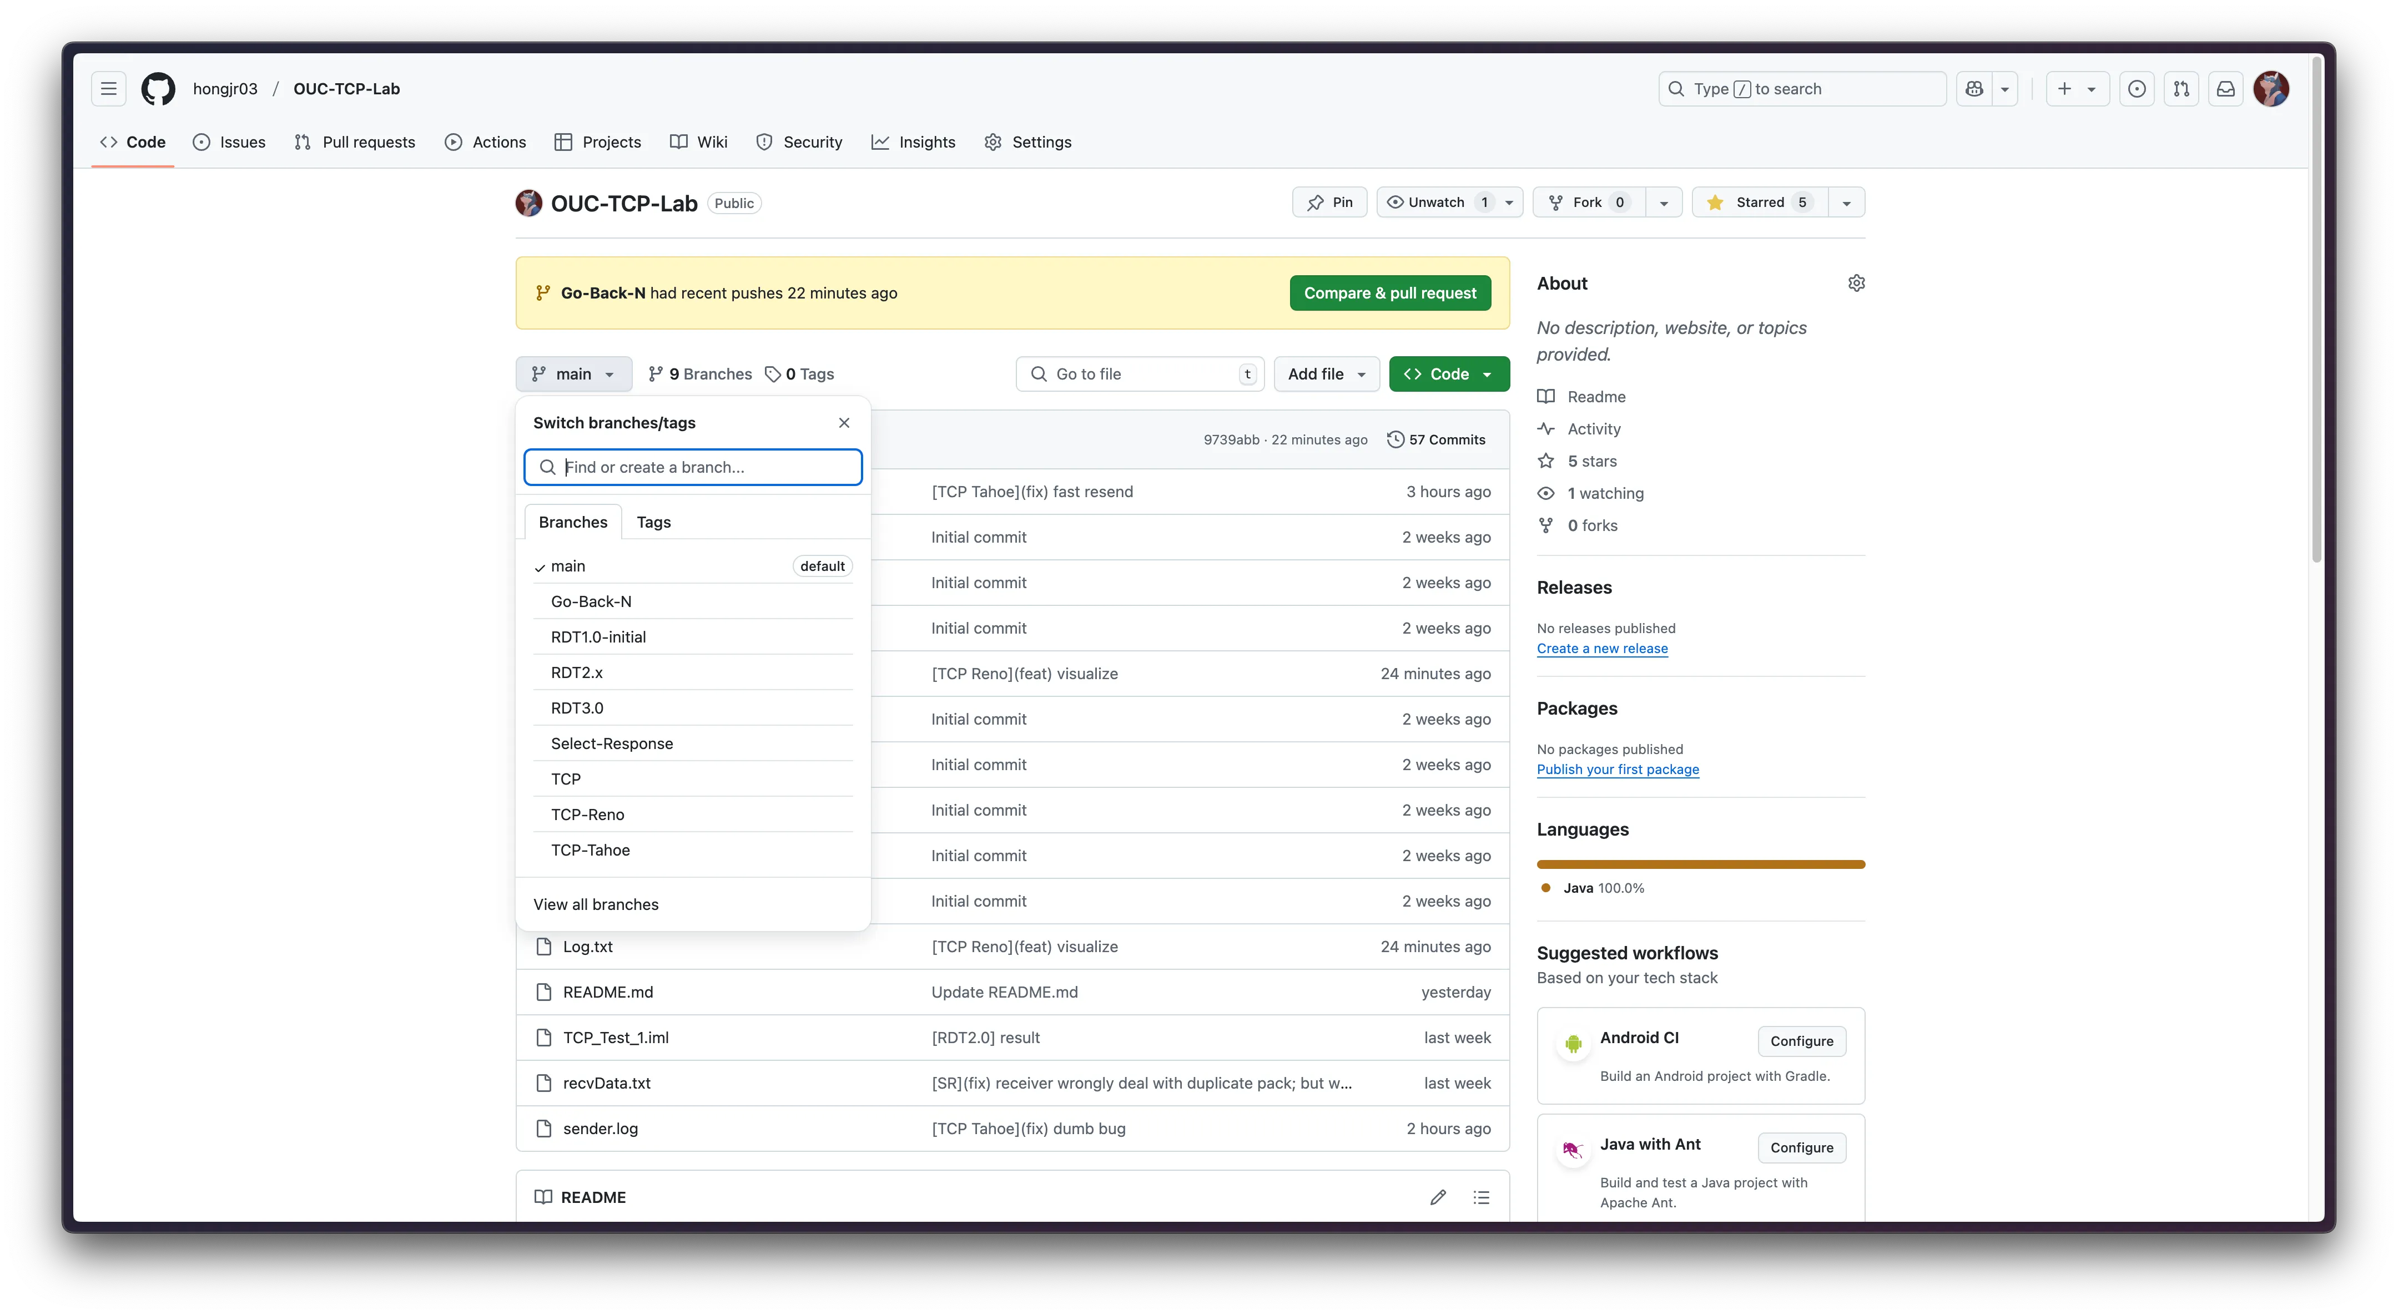Open the About section settings gear
The height and width of the screenshot is (1315, 2398).
click(1857, 283)
